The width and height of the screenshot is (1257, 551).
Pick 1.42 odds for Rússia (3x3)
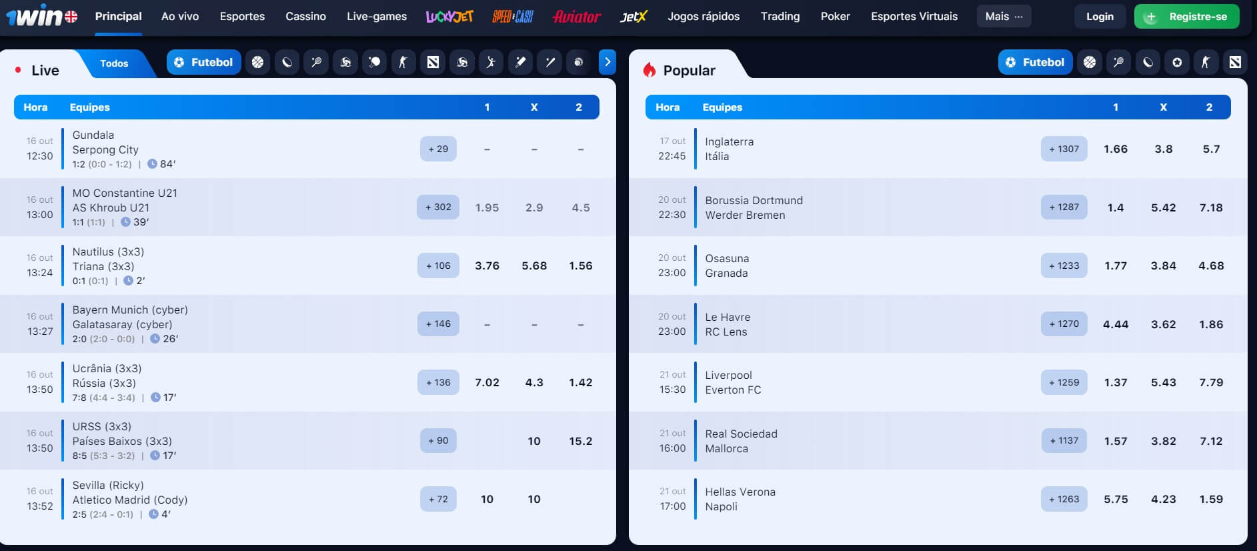pos(580,382)
